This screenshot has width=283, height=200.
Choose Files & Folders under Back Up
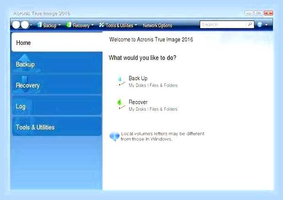[163, 85]
